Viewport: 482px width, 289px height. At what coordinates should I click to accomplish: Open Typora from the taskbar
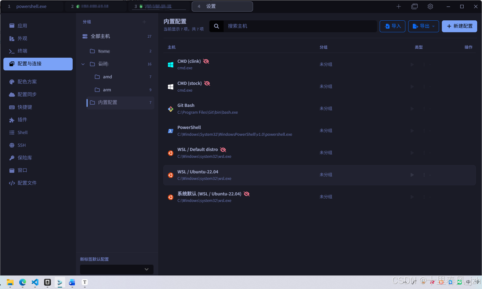point(85,282)
